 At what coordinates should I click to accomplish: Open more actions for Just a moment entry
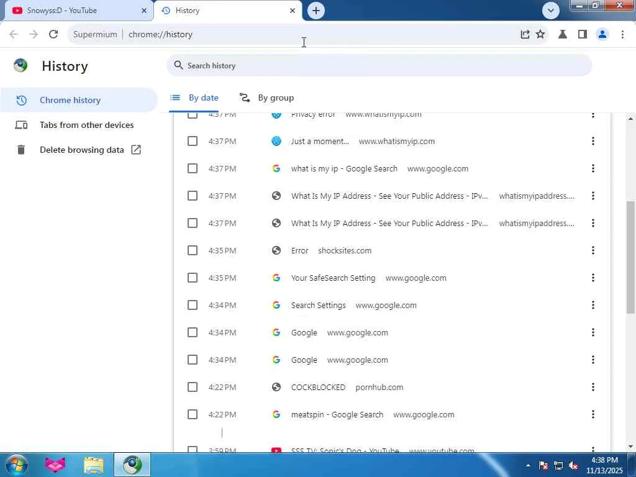click(x=593, y=141)
